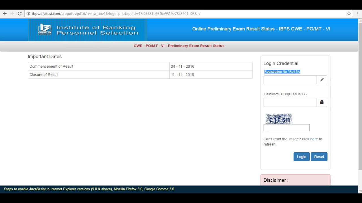Image resolution: width=362 pixels, height=203 pixels.
Task: Click the IBPS logo in the header
Action: point(45,29)
